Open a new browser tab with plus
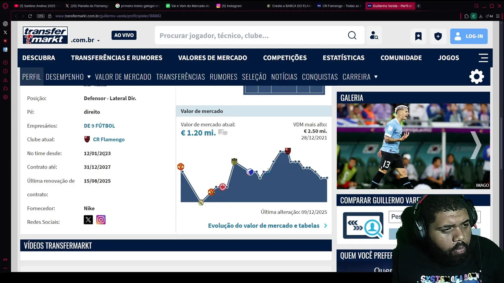Image resolution: width=504 pixels, height=283 pixels. [419, 6]
